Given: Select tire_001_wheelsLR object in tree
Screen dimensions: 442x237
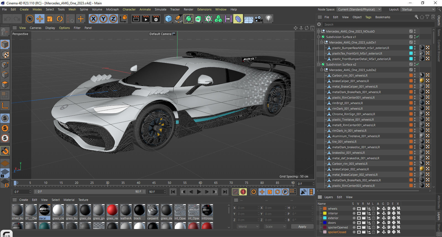Looking at the screenshot, I should pyautogui.click(x=344, y=142).
